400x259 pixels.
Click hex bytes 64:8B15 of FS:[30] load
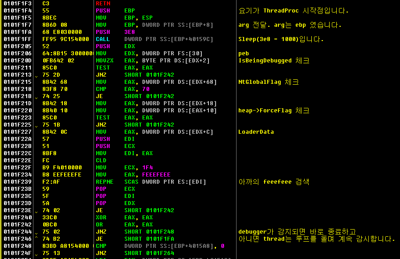[x=55, y=53]
